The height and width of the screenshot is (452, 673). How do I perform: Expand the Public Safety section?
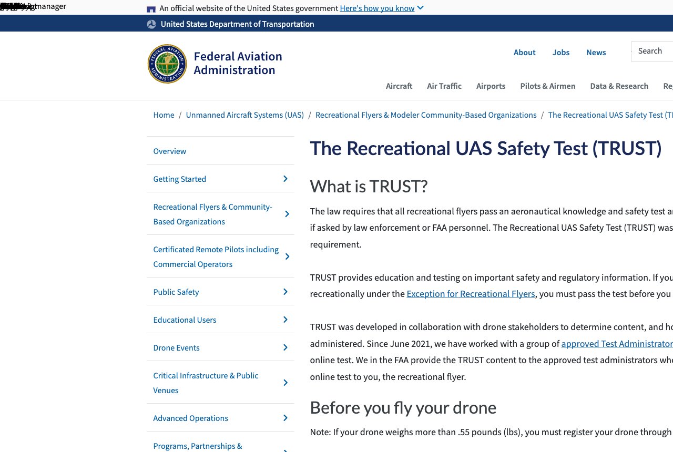(x=285, y=291)
